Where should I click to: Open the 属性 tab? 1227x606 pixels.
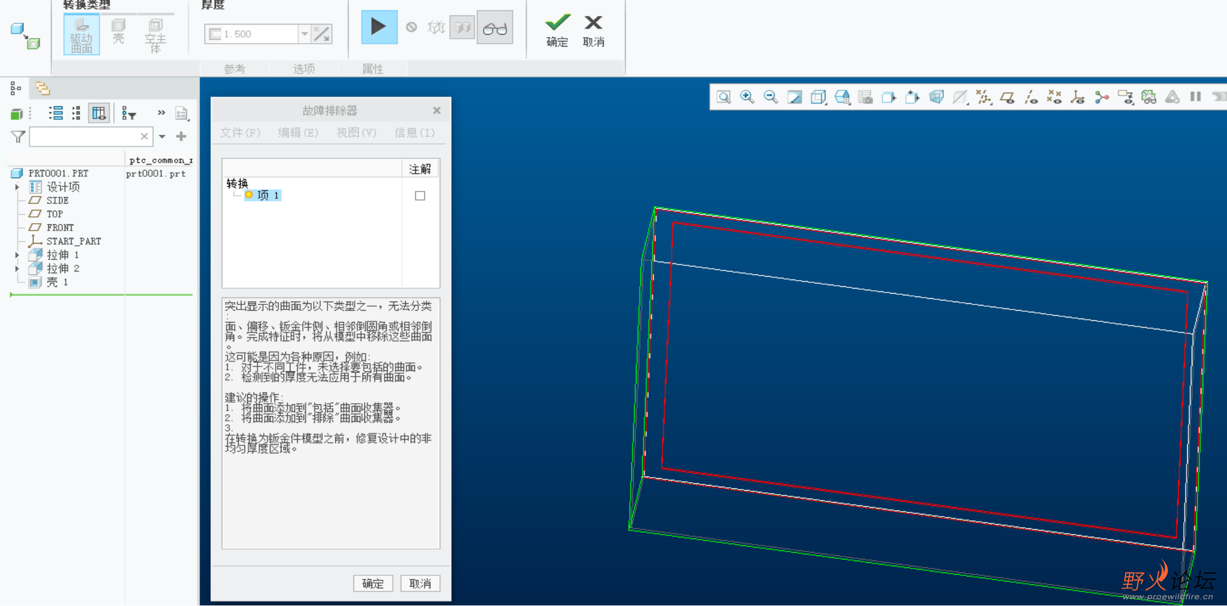pyautogui.click(x=373, y=69)
